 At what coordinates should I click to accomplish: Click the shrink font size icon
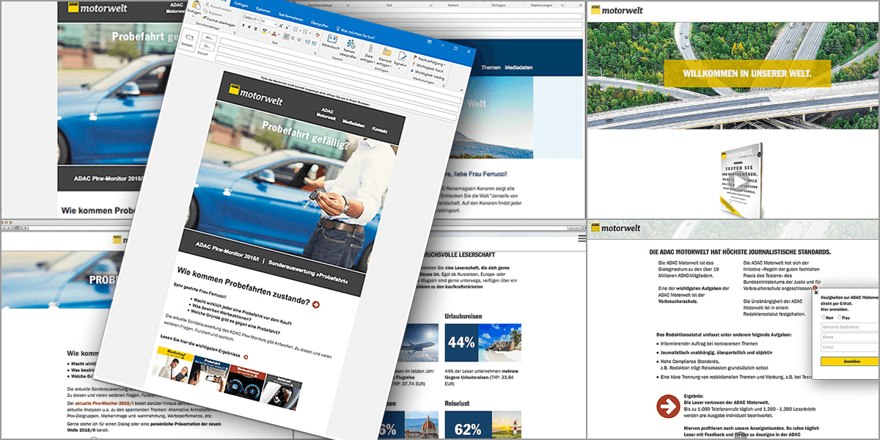tap(287, 27)
